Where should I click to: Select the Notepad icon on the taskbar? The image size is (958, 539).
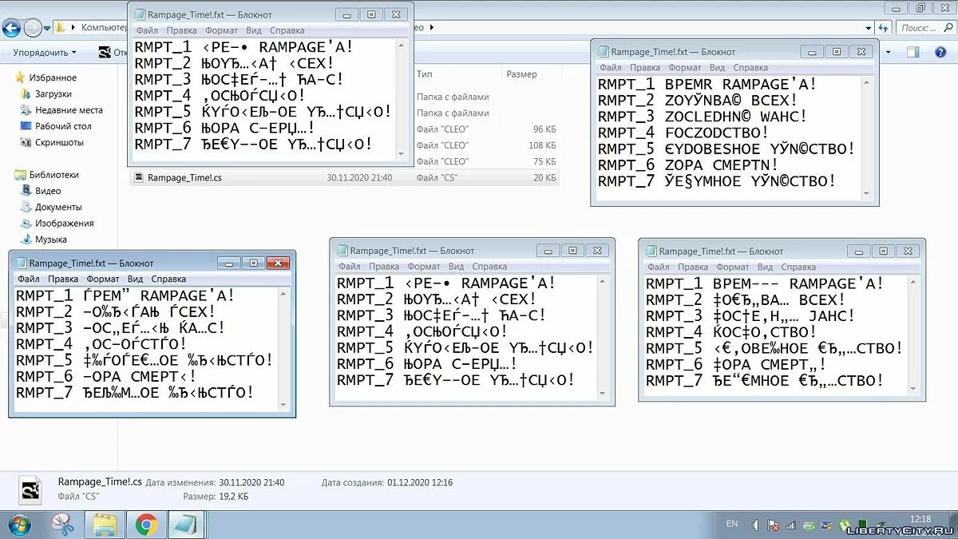184,524
